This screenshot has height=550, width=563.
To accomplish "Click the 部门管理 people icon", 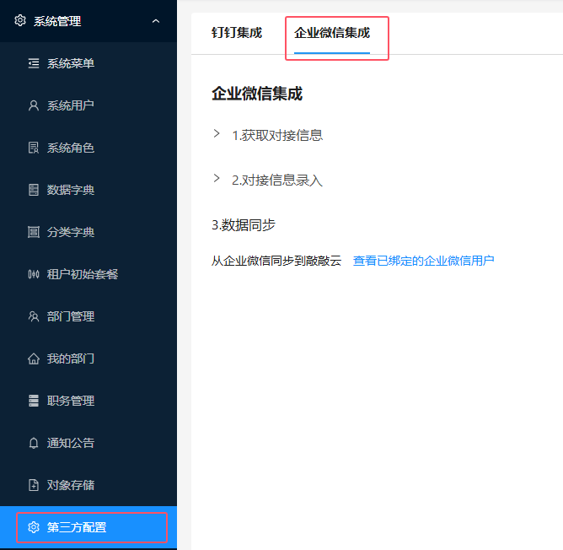I will (34, 316).
